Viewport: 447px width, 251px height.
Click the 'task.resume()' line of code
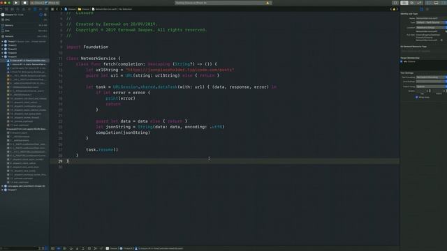[102, 150]
